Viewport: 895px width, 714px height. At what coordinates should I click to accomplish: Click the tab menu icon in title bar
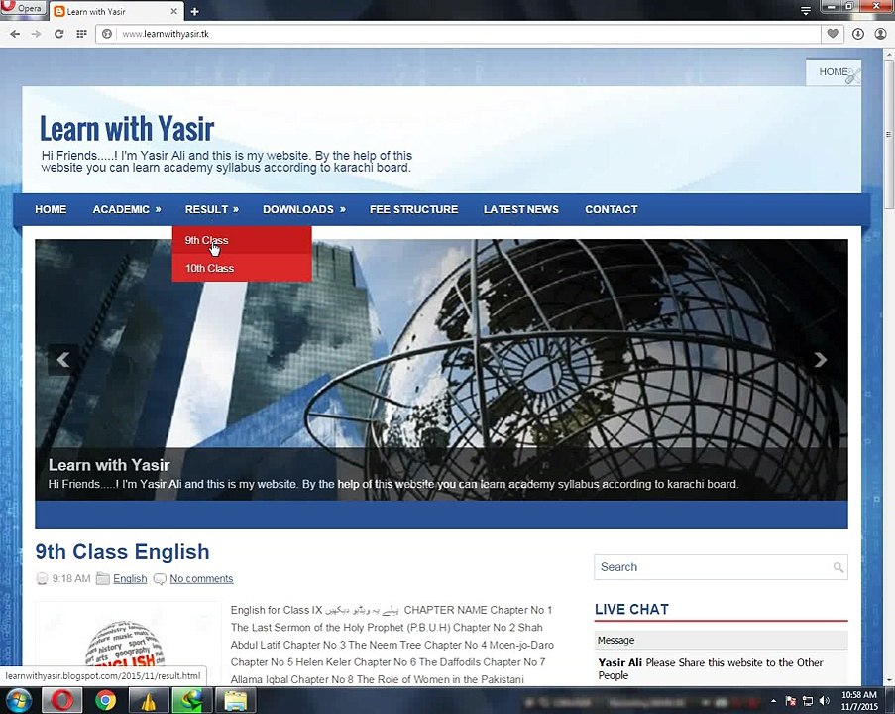(x=806, y=10)
